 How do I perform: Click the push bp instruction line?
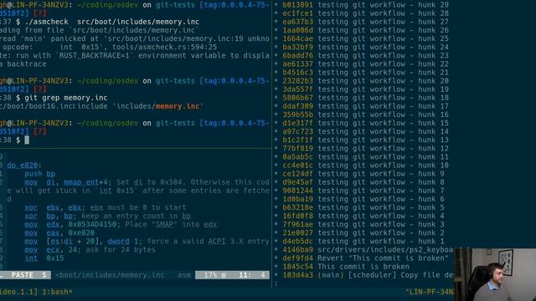click(x=39, y=174)
